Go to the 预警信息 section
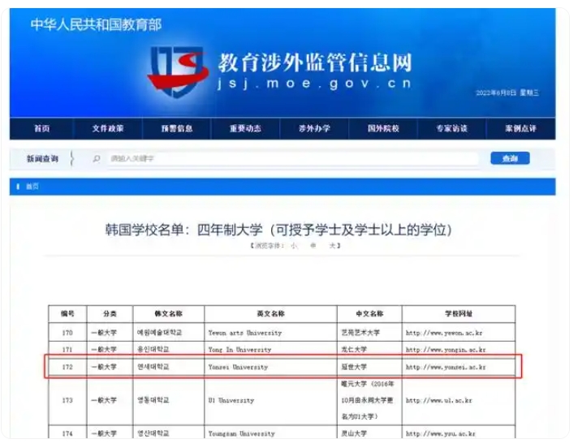 point(176,129)
